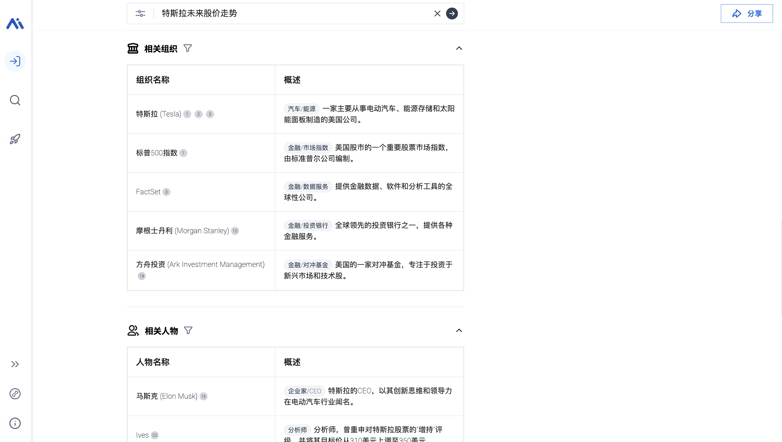This screenshot has height=442, width=782.
Task: Collapse the 相关人物 section
Action: point(459,330)
